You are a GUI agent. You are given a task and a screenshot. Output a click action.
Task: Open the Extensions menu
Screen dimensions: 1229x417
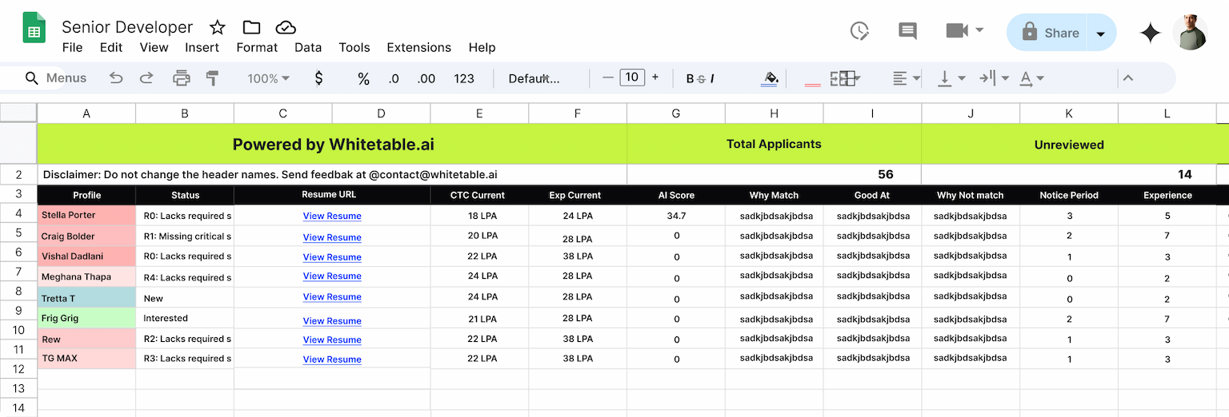pos(418,47)
